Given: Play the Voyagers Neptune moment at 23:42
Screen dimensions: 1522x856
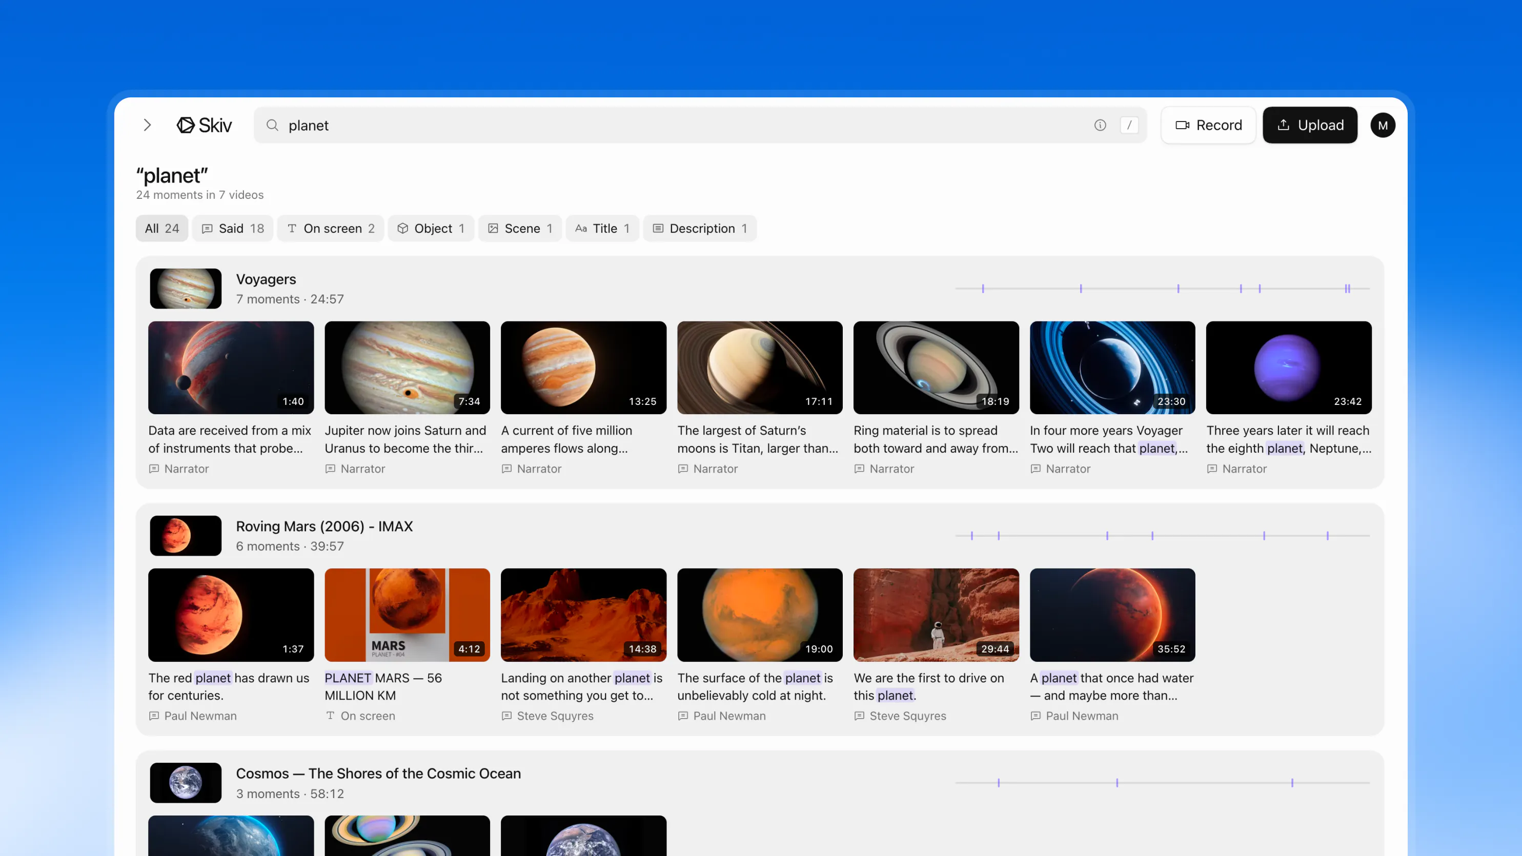Looking at the screenshot, I should [1289, 368].
